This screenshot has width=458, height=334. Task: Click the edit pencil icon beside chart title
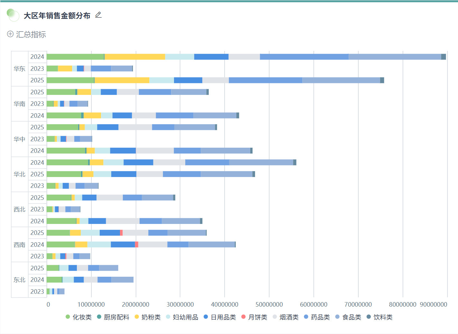point(98,15)
